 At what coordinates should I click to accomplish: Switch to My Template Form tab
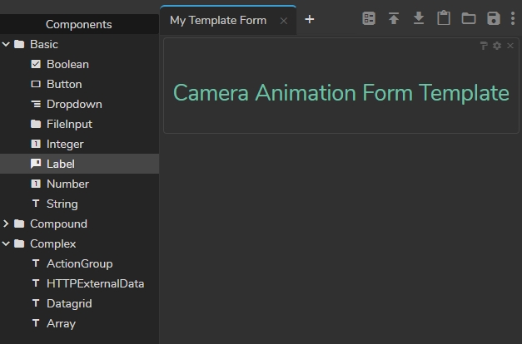(218, 20)
